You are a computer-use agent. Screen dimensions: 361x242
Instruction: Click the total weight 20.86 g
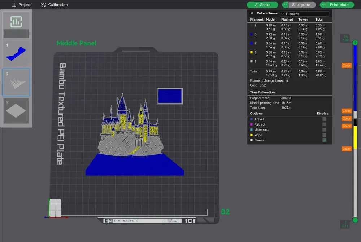[321, 75]
